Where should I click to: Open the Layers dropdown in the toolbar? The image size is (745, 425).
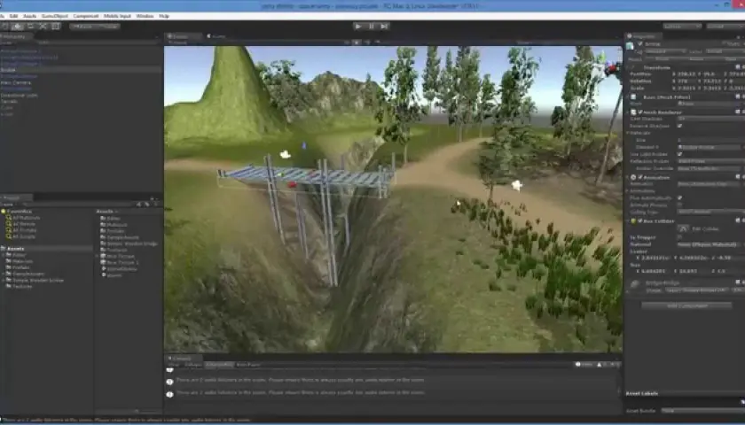682,26
